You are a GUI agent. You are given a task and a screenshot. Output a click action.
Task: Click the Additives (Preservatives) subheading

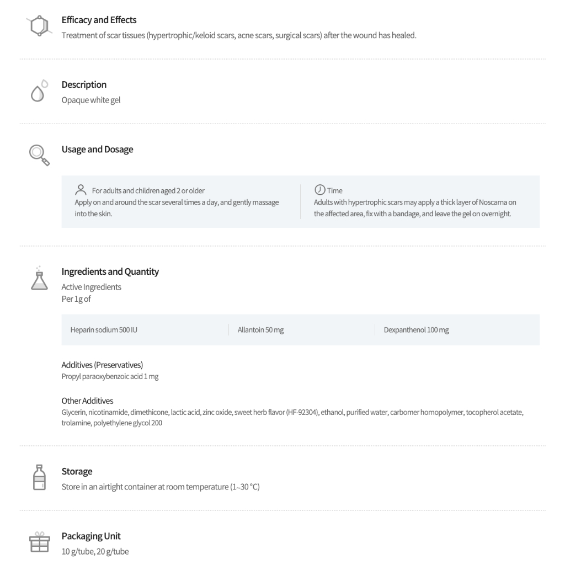[x=102, y=365]
